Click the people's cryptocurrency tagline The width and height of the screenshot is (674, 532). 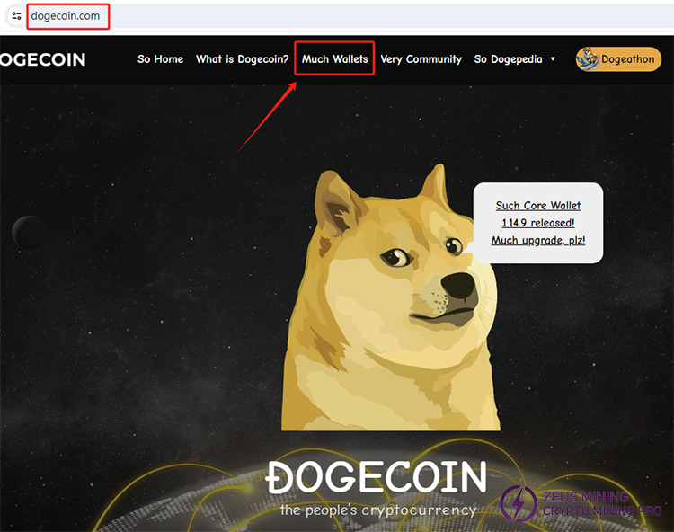tap(377, 510)
